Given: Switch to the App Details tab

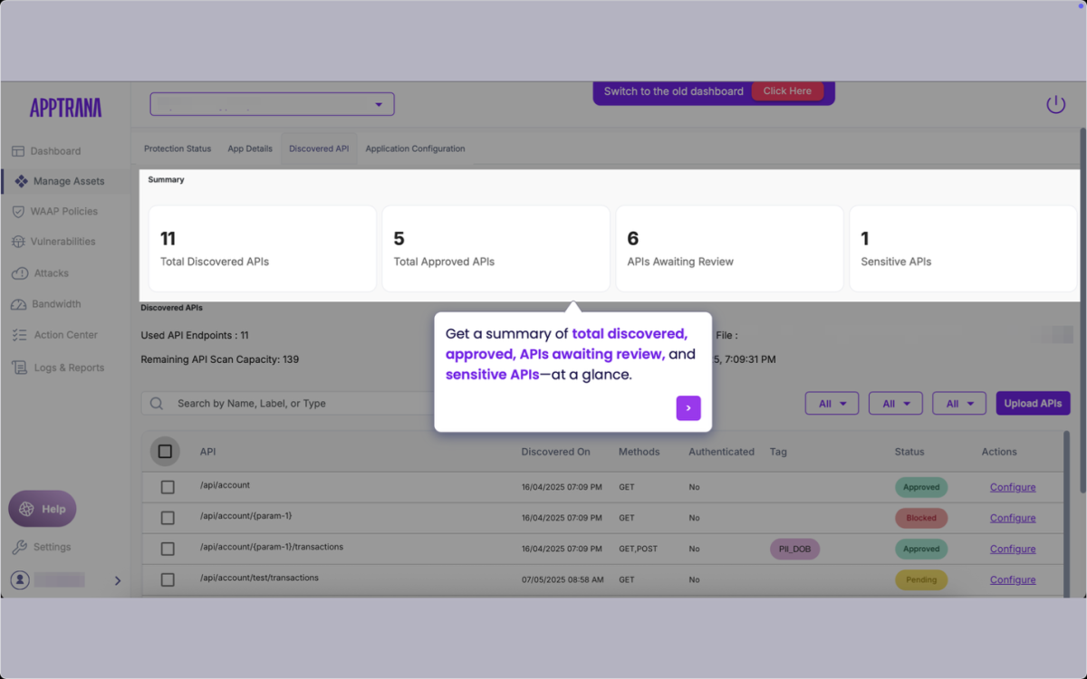Looking at the screenshot, I should 249,148.
